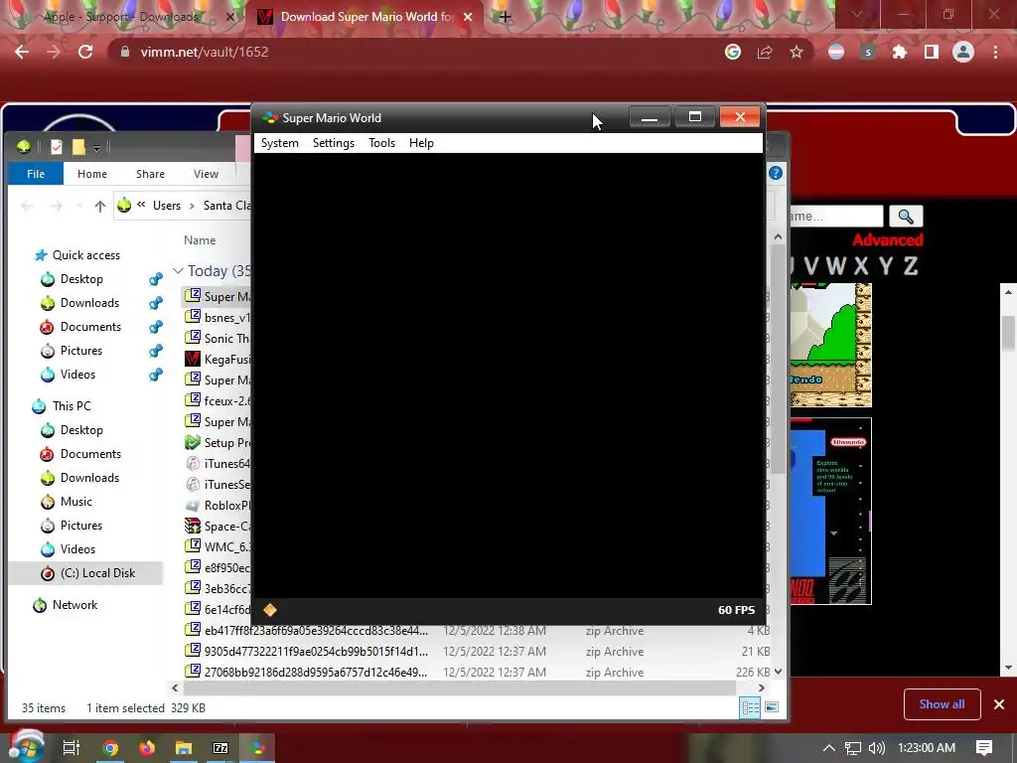1017x763 pixels.
Task: Open the Settings menu in bsnes
Action: [x=334, y=143]
